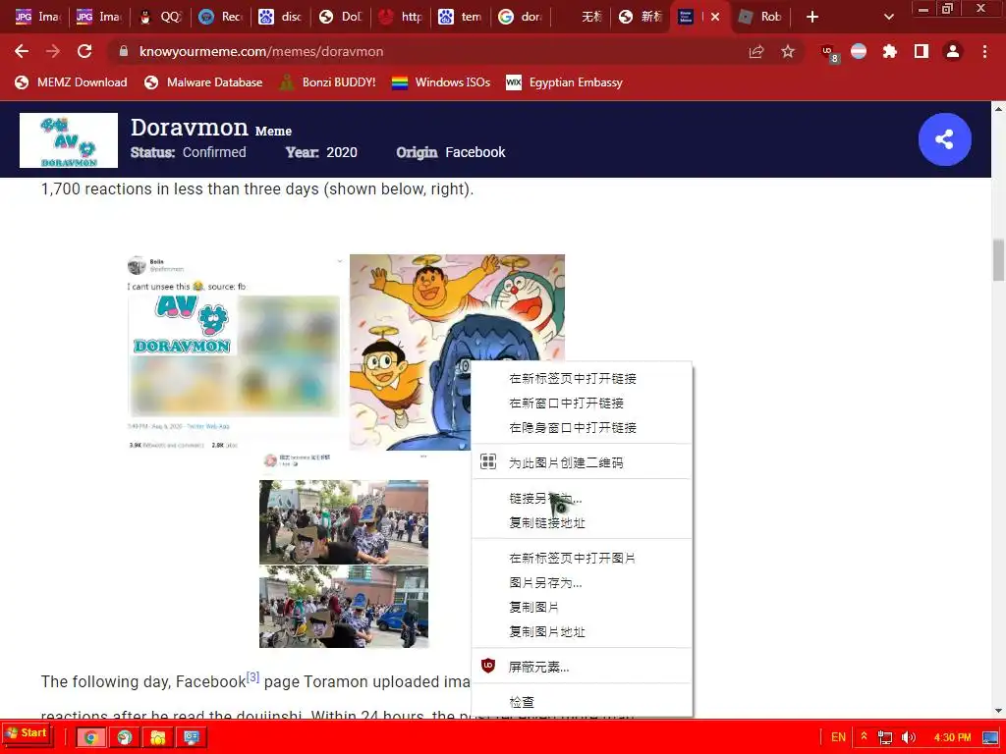Expand the tab search chevron

pyautogui.click(x=888, y=17)
